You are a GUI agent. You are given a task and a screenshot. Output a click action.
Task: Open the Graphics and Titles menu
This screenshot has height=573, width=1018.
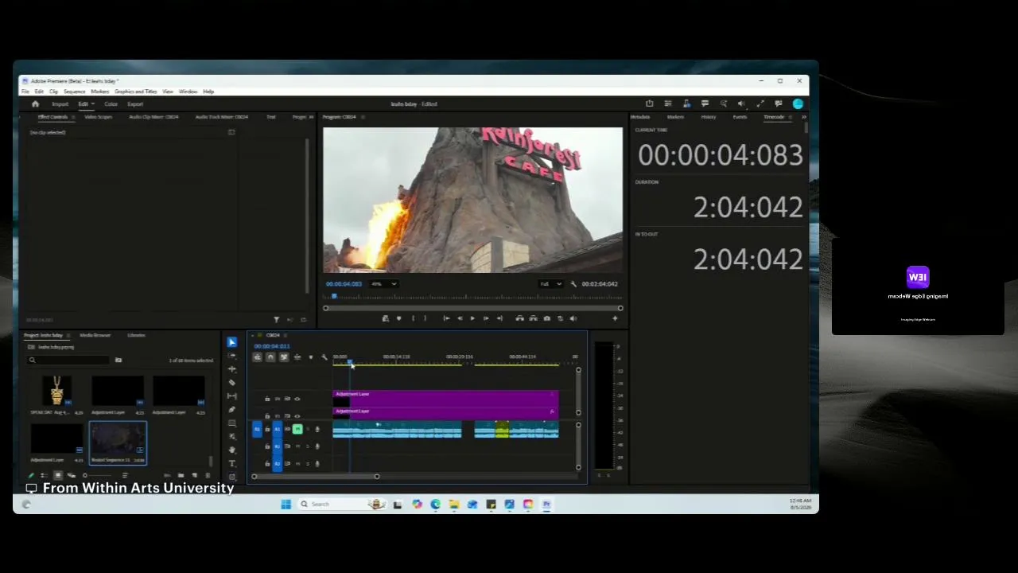[x=136, y=92]
